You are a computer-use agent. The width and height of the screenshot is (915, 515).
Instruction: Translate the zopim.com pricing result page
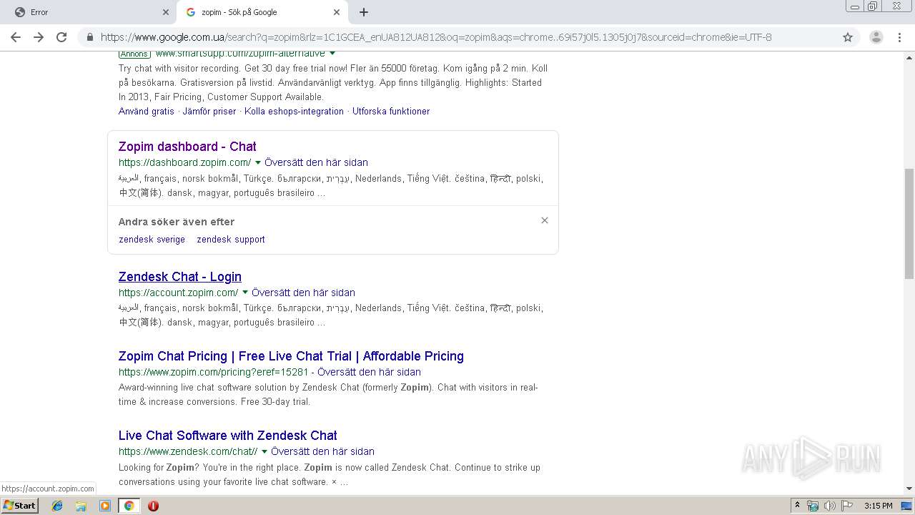(369, 372)
